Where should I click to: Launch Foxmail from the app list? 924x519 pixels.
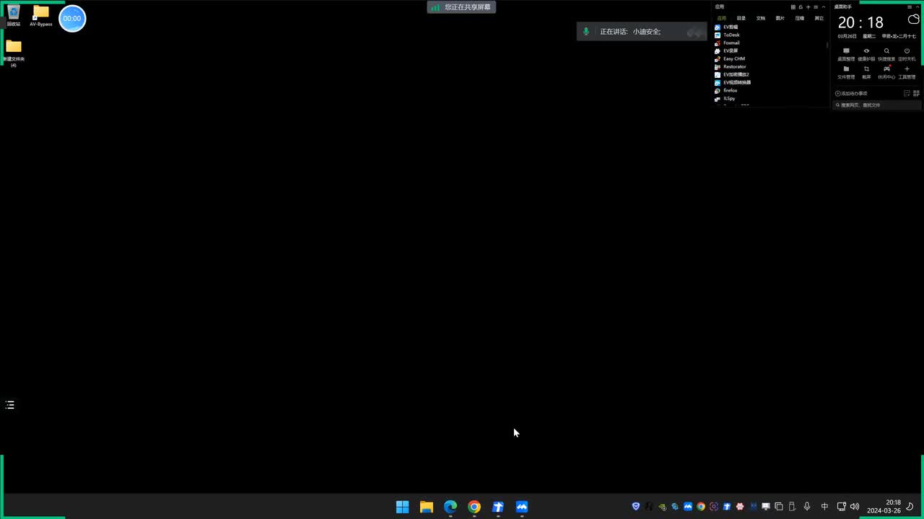click(x=727, y=43)
